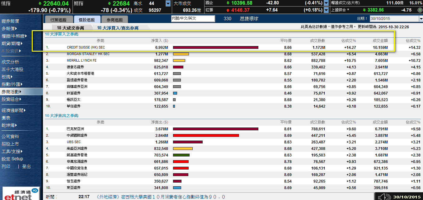Click the dark red bar for CREDIT SUISSE
The height and width of the screenshot is (200, 423).
coord(216,48)
